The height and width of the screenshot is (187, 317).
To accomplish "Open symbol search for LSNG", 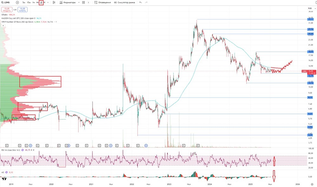I will [5, 3].
